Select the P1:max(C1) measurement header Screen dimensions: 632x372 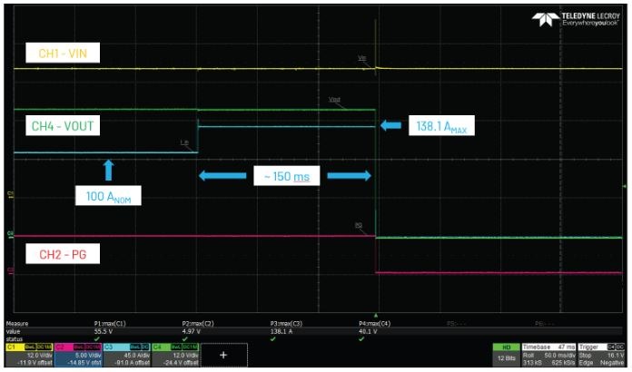coord(110,324)
